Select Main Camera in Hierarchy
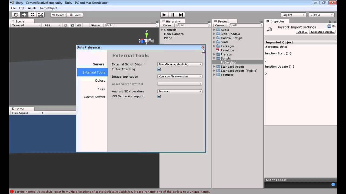Screen dimensions: 346x194 pyautogui.click(x=174, y=34)
